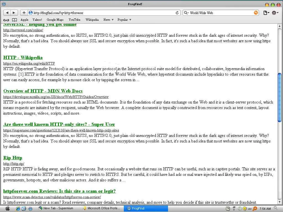Go back with the back arrow button
Viewport: 283px width, 212px height.
(7, 13)
